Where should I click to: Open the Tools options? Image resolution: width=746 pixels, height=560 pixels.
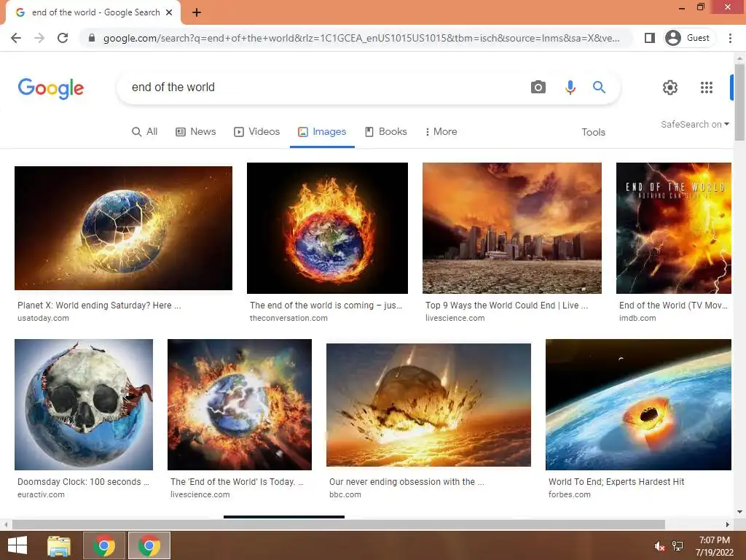pyautogui.click(x=593, y=133)
